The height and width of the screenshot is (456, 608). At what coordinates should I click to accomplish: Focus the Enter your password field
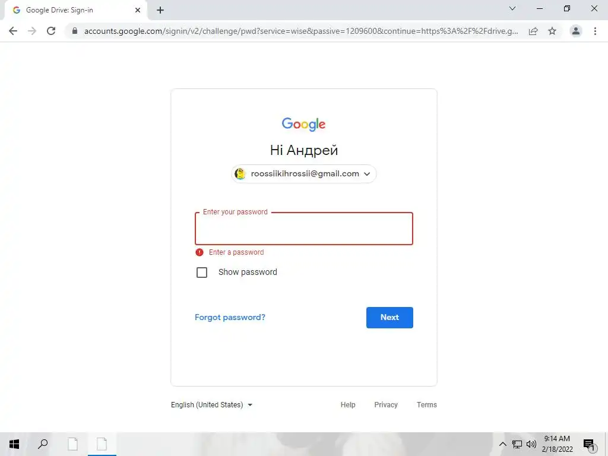click(303, 229)
